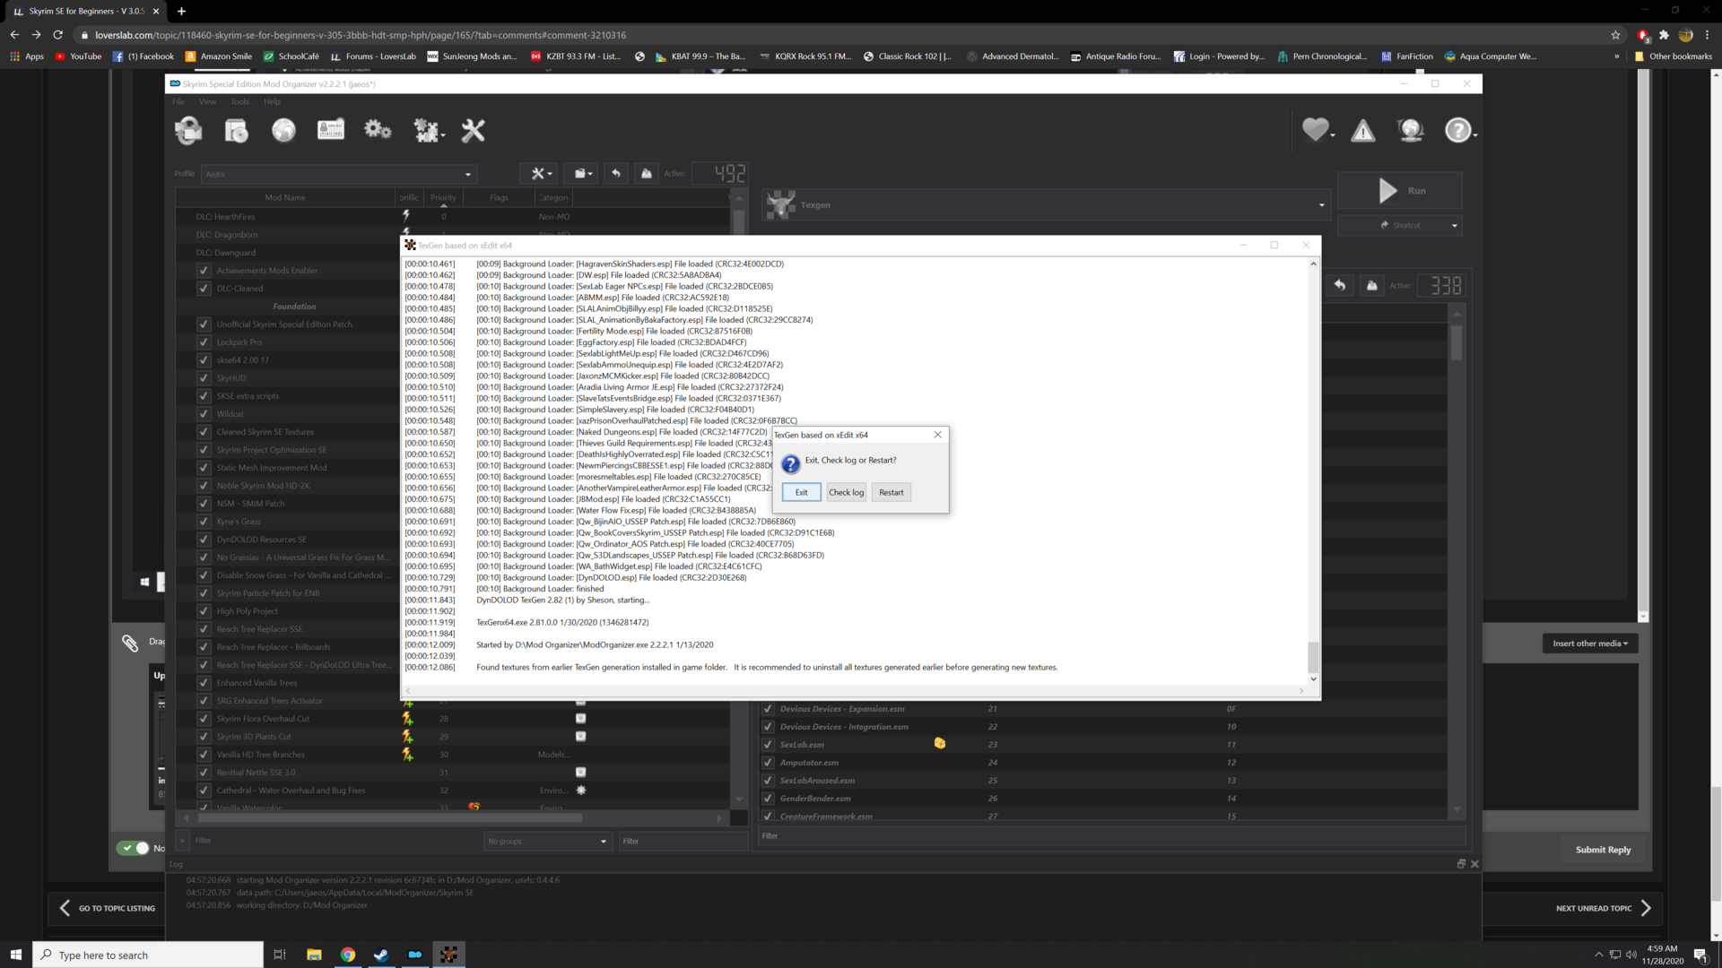Viewport: 1722px width, 968px height.
Task: Toggle the SexLab.esm plugin checkbox
Action: [768, 745]
